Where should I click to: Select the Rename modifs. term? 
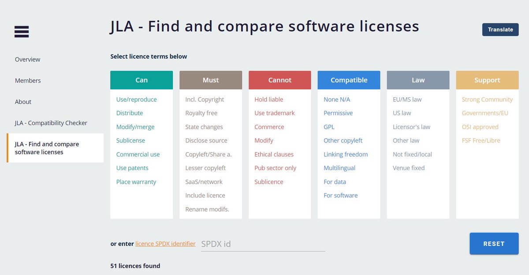pos(207,209)
